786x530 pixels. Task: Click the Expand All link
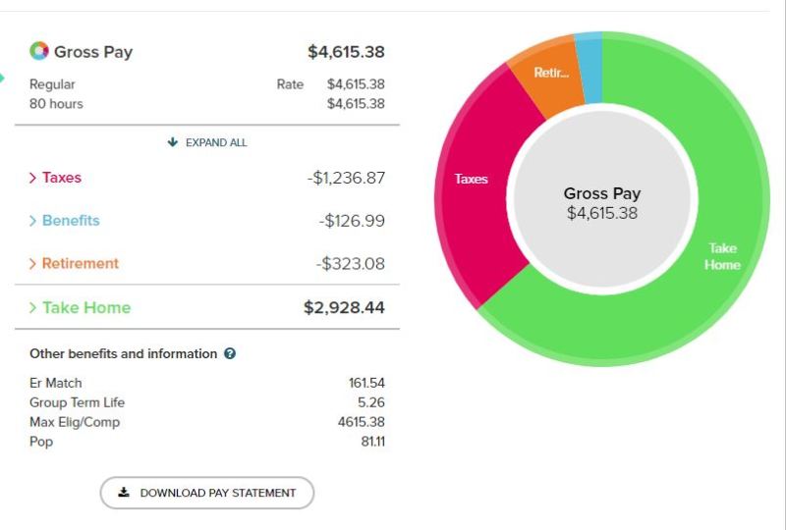(x=207, y=142)
